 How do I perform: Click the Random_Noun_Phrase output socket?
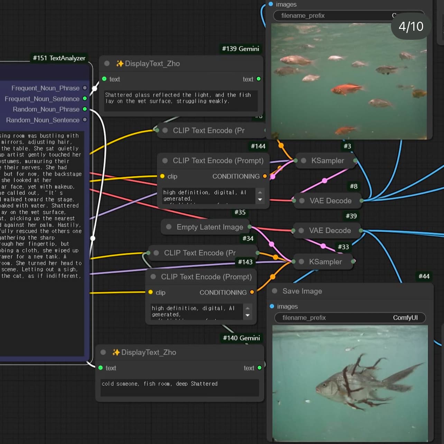point(85,109)
